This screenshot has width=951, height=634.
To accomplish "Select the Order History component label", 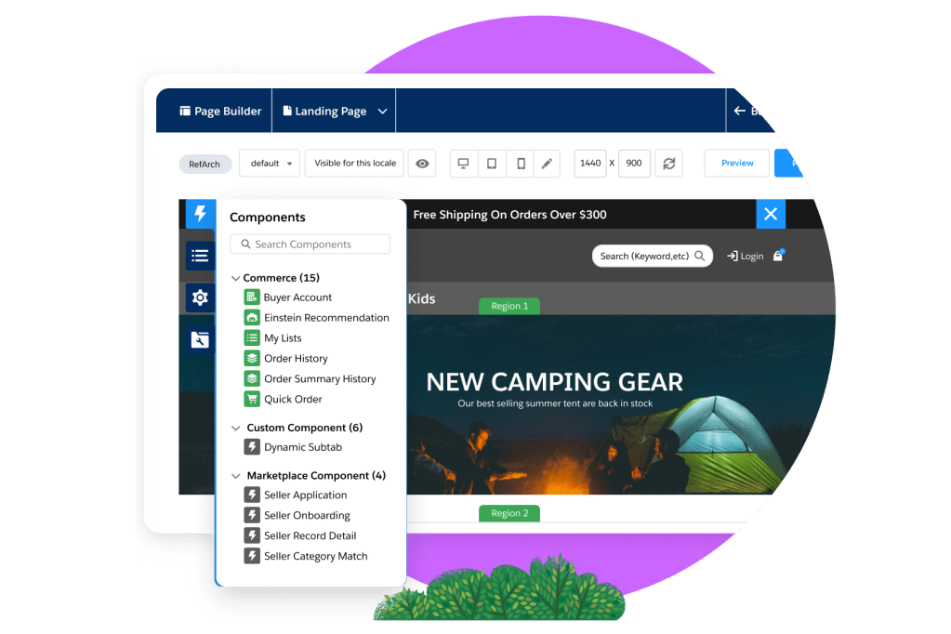I will [x=296, y=358].
